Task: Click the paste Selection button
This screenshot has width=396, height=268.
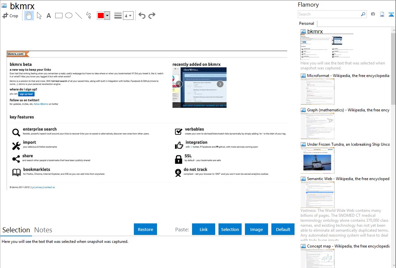Action: click(230, 229)
